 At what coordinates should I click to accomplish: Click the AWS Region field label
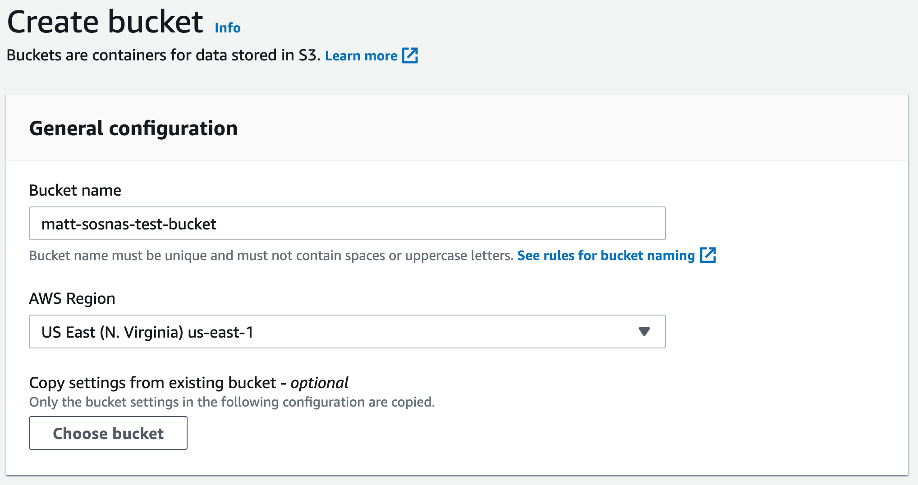tap(72, 298)
